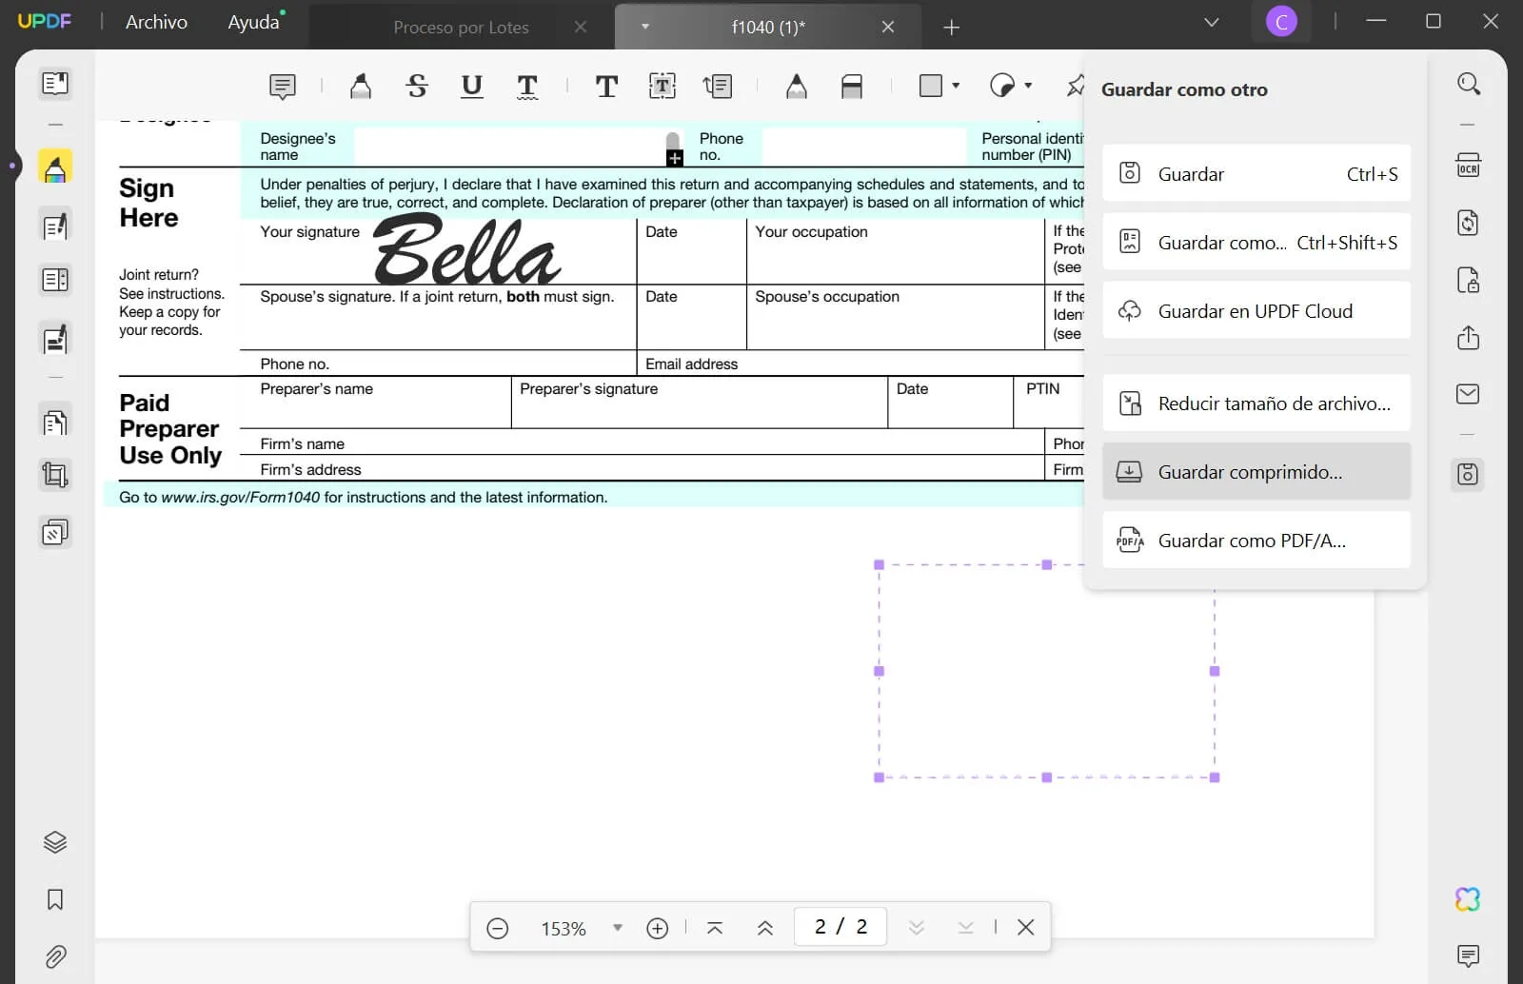This screenshot has height=984, width=1523.
Task: Select the Comment highlighter mode in left sidebar
Action: pos(55,167)
